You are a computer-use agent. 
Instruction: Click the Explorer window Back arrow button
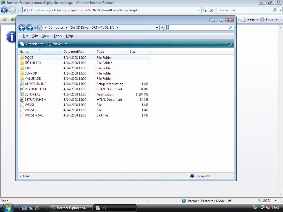22,28
